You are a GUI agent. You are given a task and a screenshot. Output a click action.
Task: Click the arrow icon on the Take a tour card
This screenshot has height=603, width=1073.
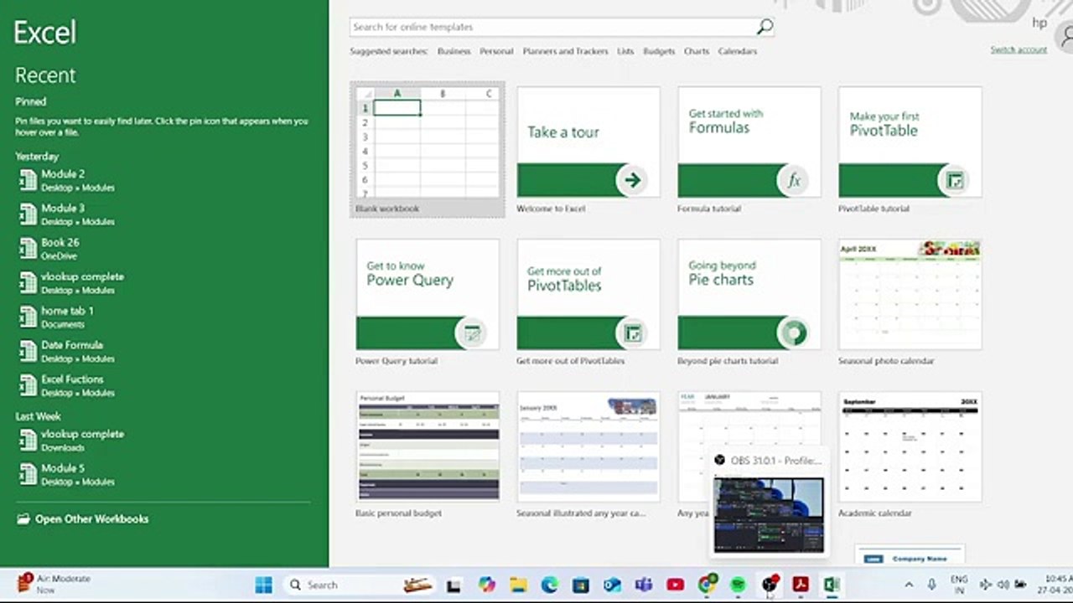tap(632, 180)
